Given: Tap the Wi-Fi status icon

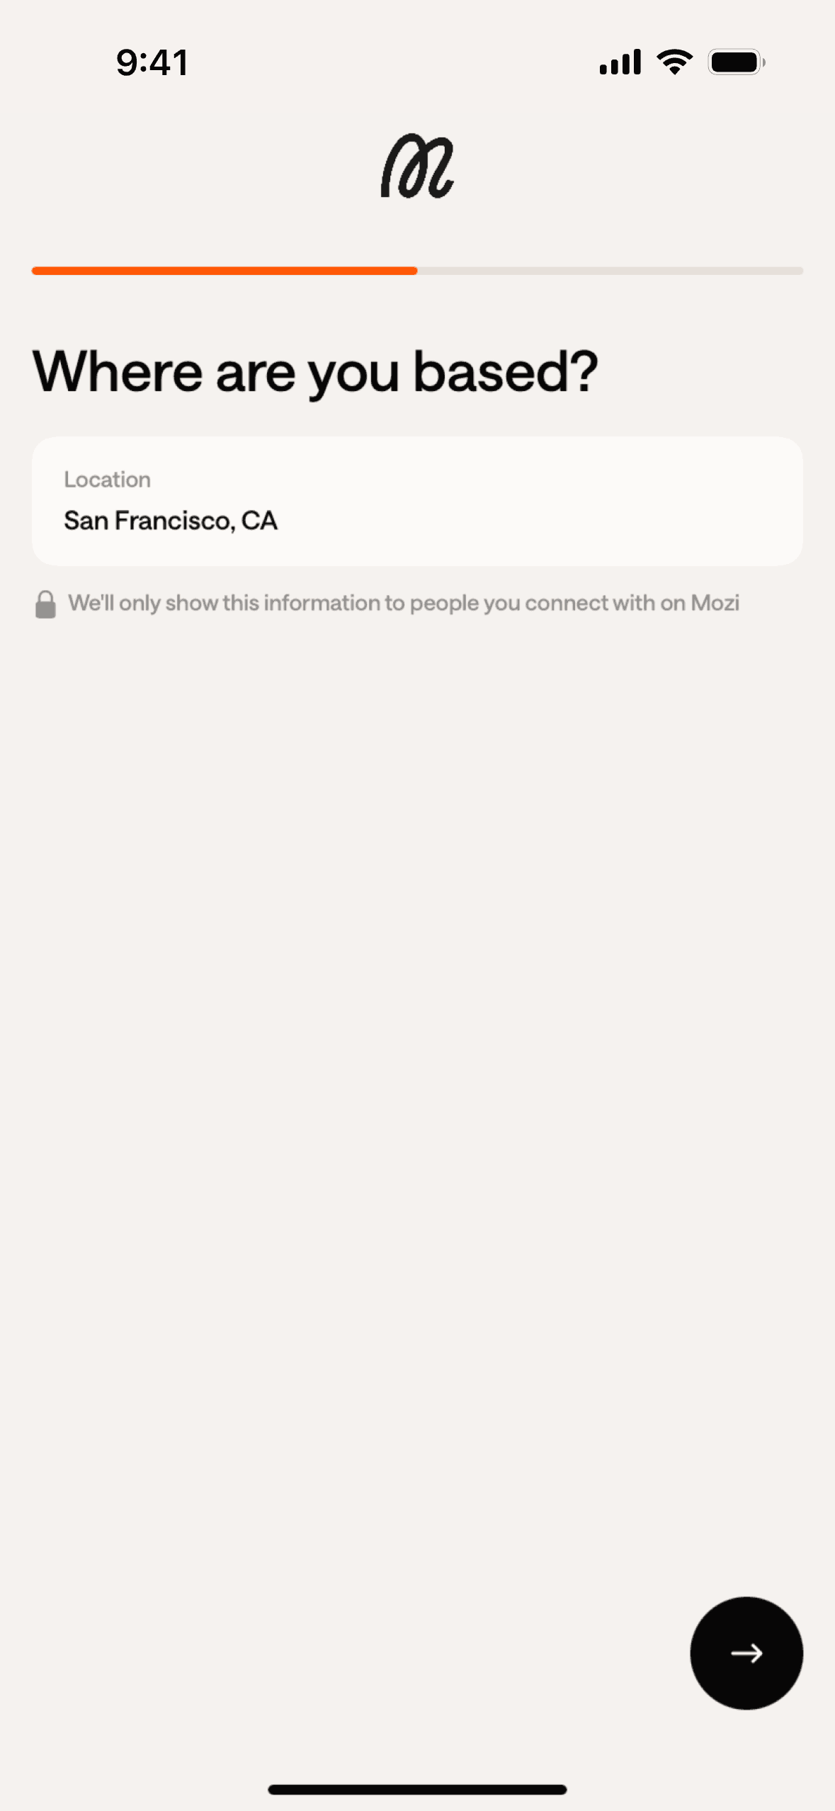Looking at the screenshot, I should coord(675,62).
